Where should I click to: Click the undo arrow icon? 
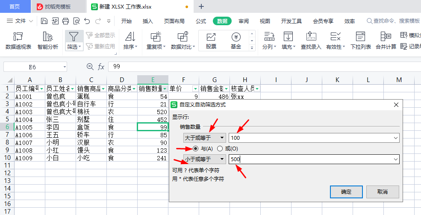87,21
